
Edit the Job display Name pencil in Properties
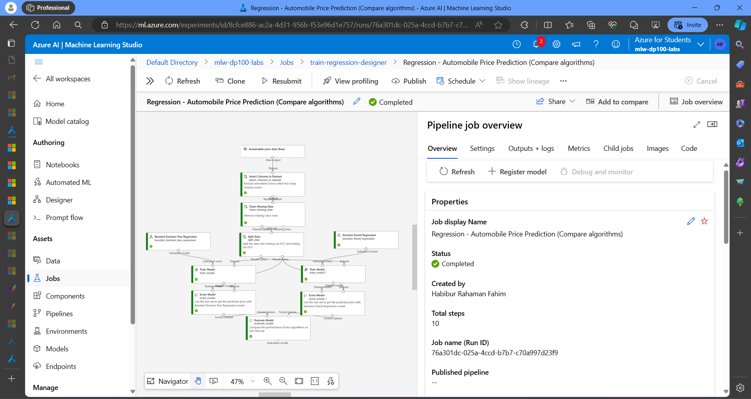point(691,221)
